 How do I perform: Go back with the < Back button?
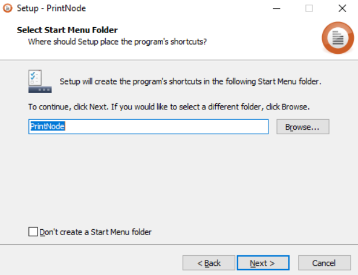pyautogui.click(x=209, y=263)
